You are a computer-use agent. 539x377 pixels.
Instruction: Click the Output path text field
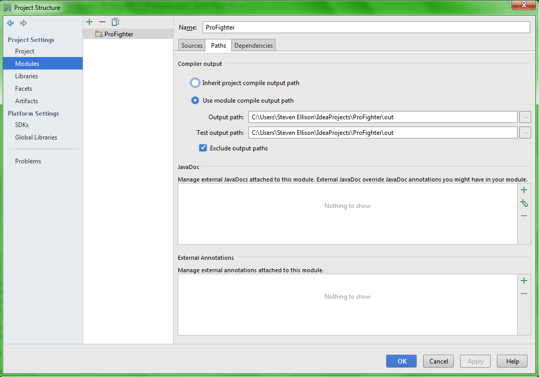coord(383,117)
